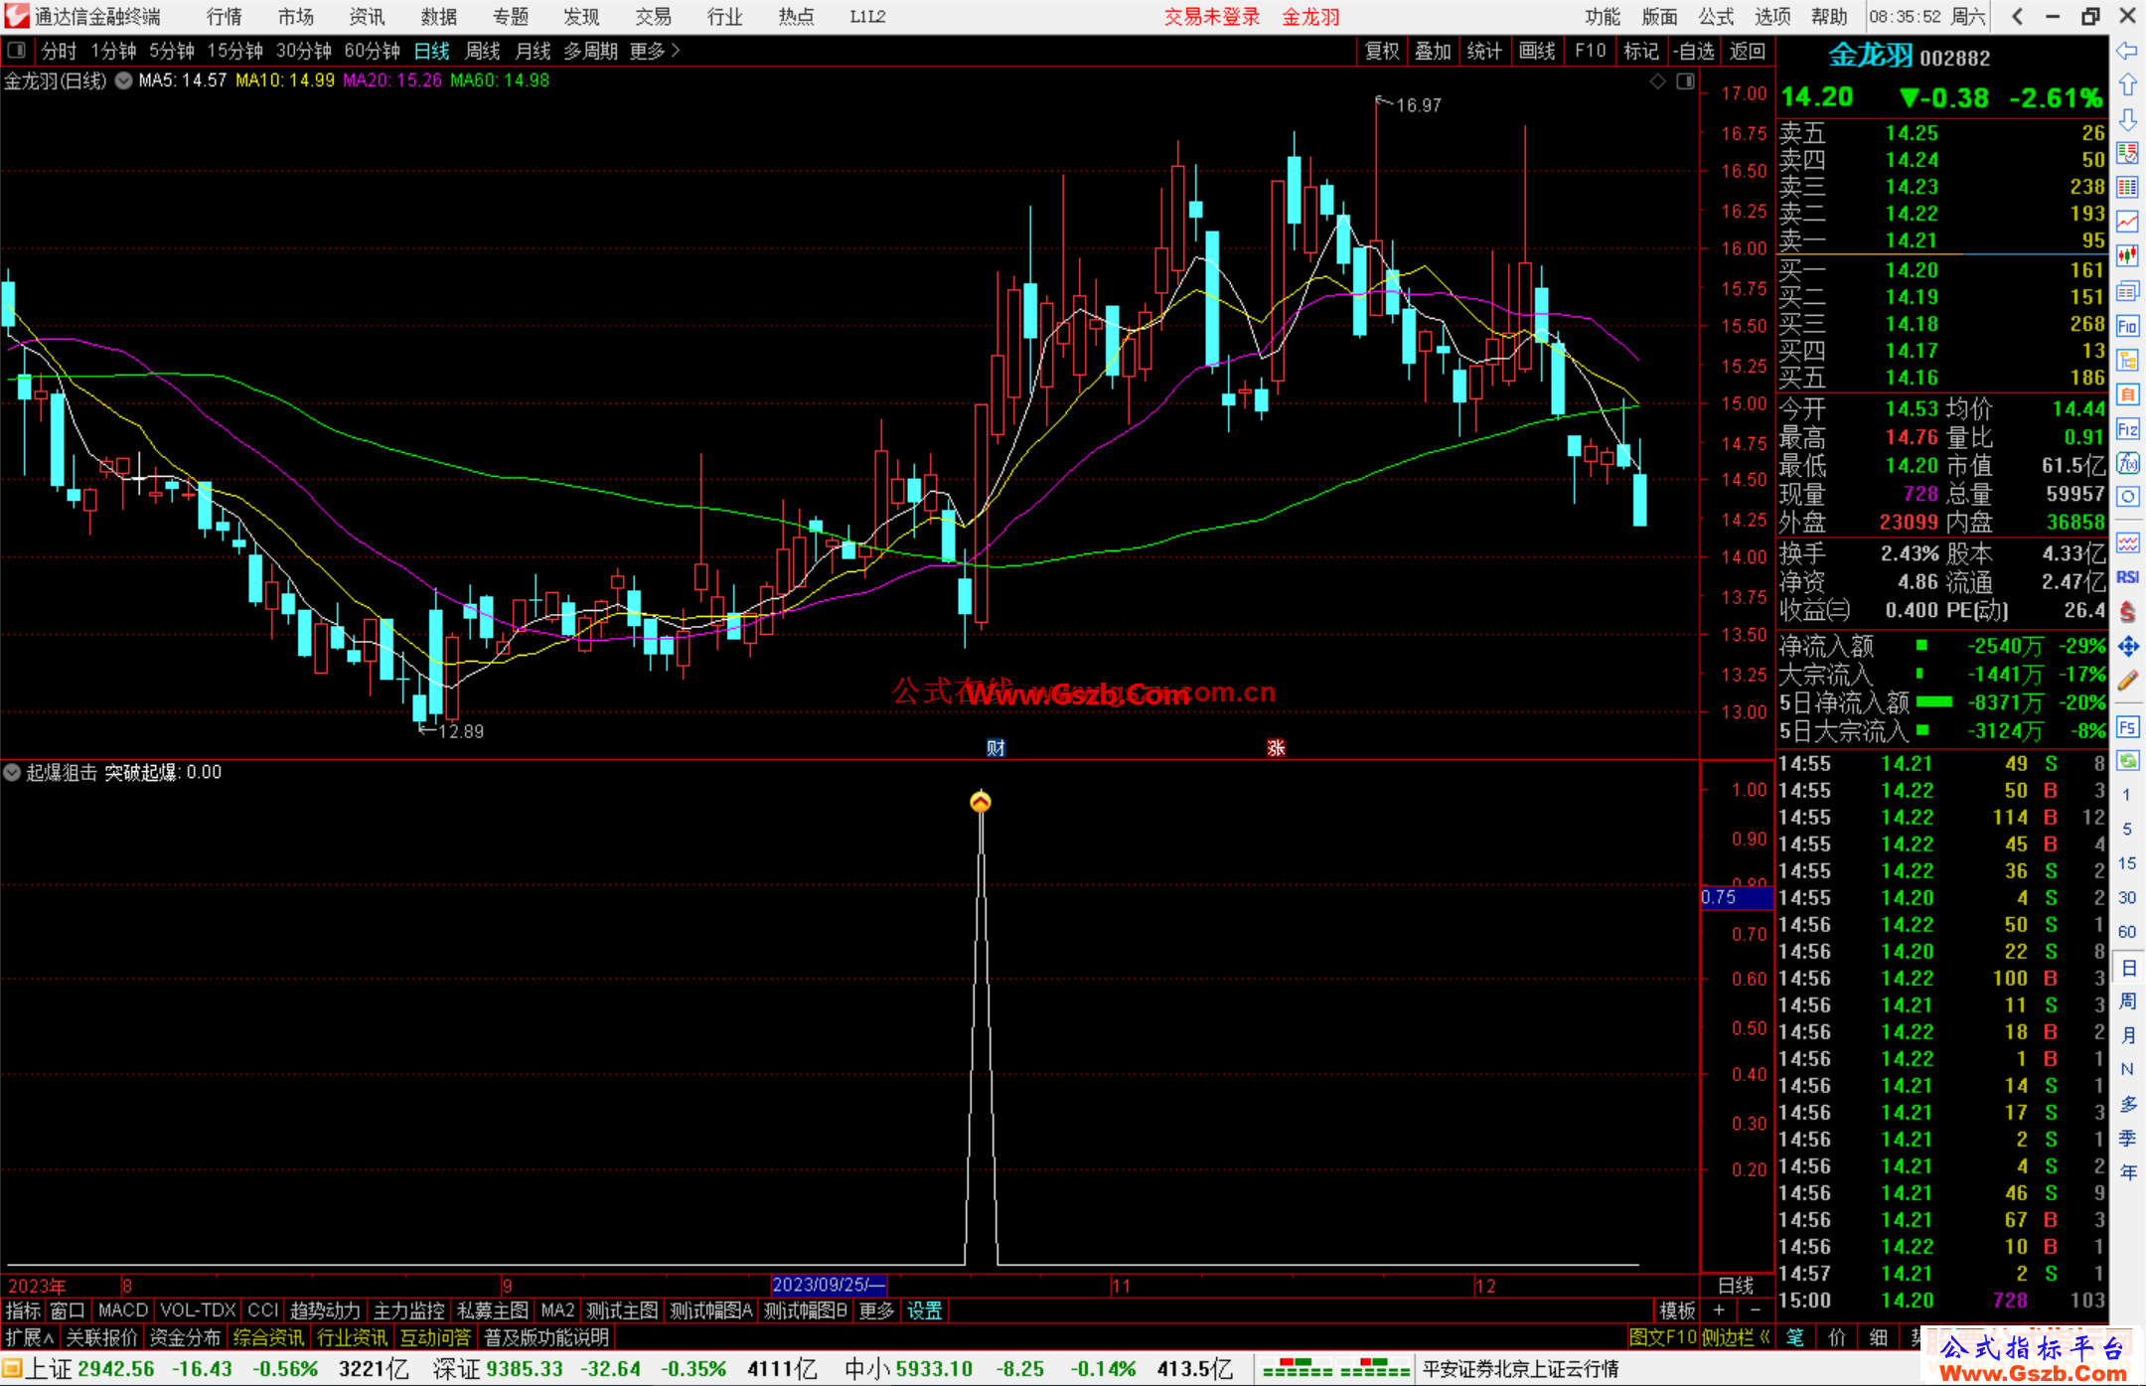Open the 行情 menu

(x=224, y=17)
